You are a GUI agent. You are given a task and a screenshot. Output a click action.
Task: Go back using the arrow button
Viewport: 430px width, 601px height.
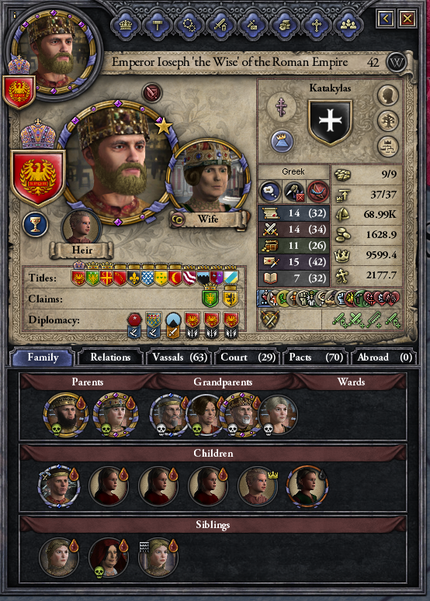[x=386, y=18]
